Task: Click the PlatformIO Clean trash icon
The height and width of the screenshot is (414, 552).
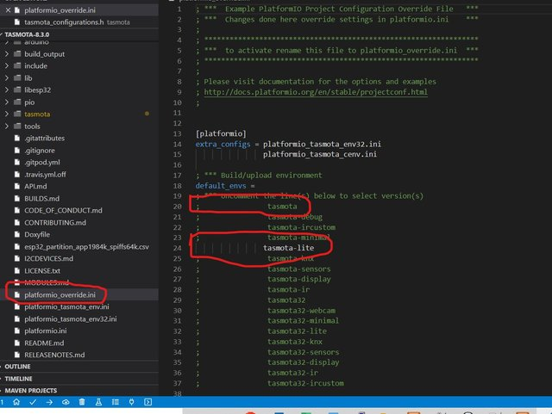Action: (82, 402)
